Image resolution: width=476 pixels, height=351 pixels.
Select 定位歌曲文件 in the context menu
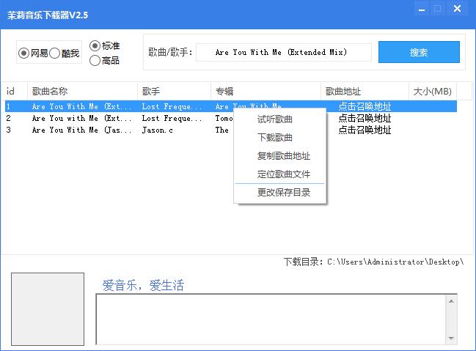tap(284, 174)
